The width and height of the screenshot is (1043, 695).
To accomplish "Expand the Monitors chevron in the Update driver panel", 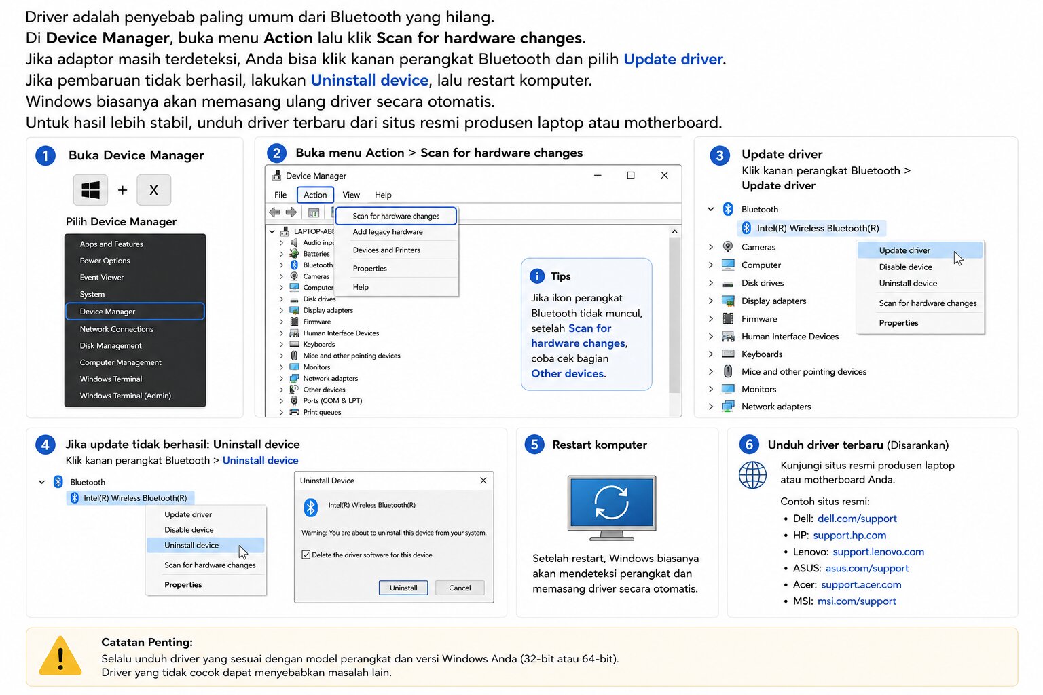I will tap(711, 389).
